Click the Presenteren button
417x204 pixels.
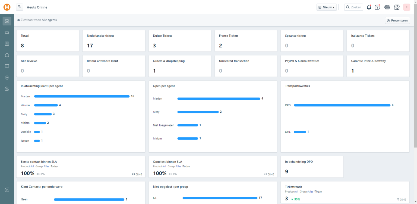point(397,20)
